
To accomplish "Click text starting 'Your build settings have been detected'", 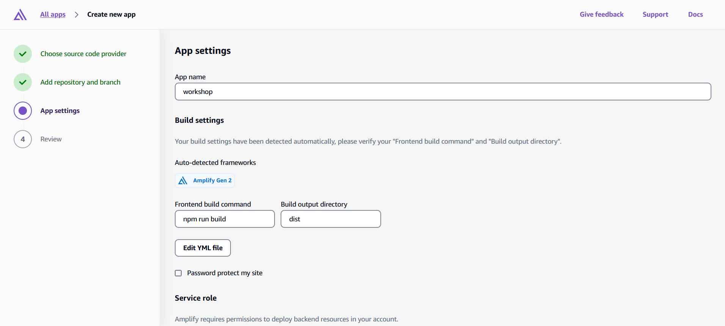I will pos(368,141).
